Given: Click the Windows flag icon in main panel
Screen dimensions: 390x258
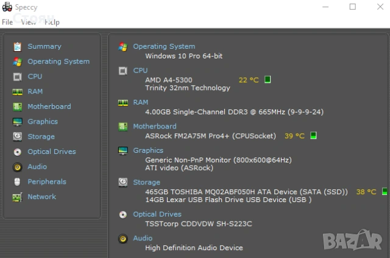Looking at the screenshot, I should (123, 47).
